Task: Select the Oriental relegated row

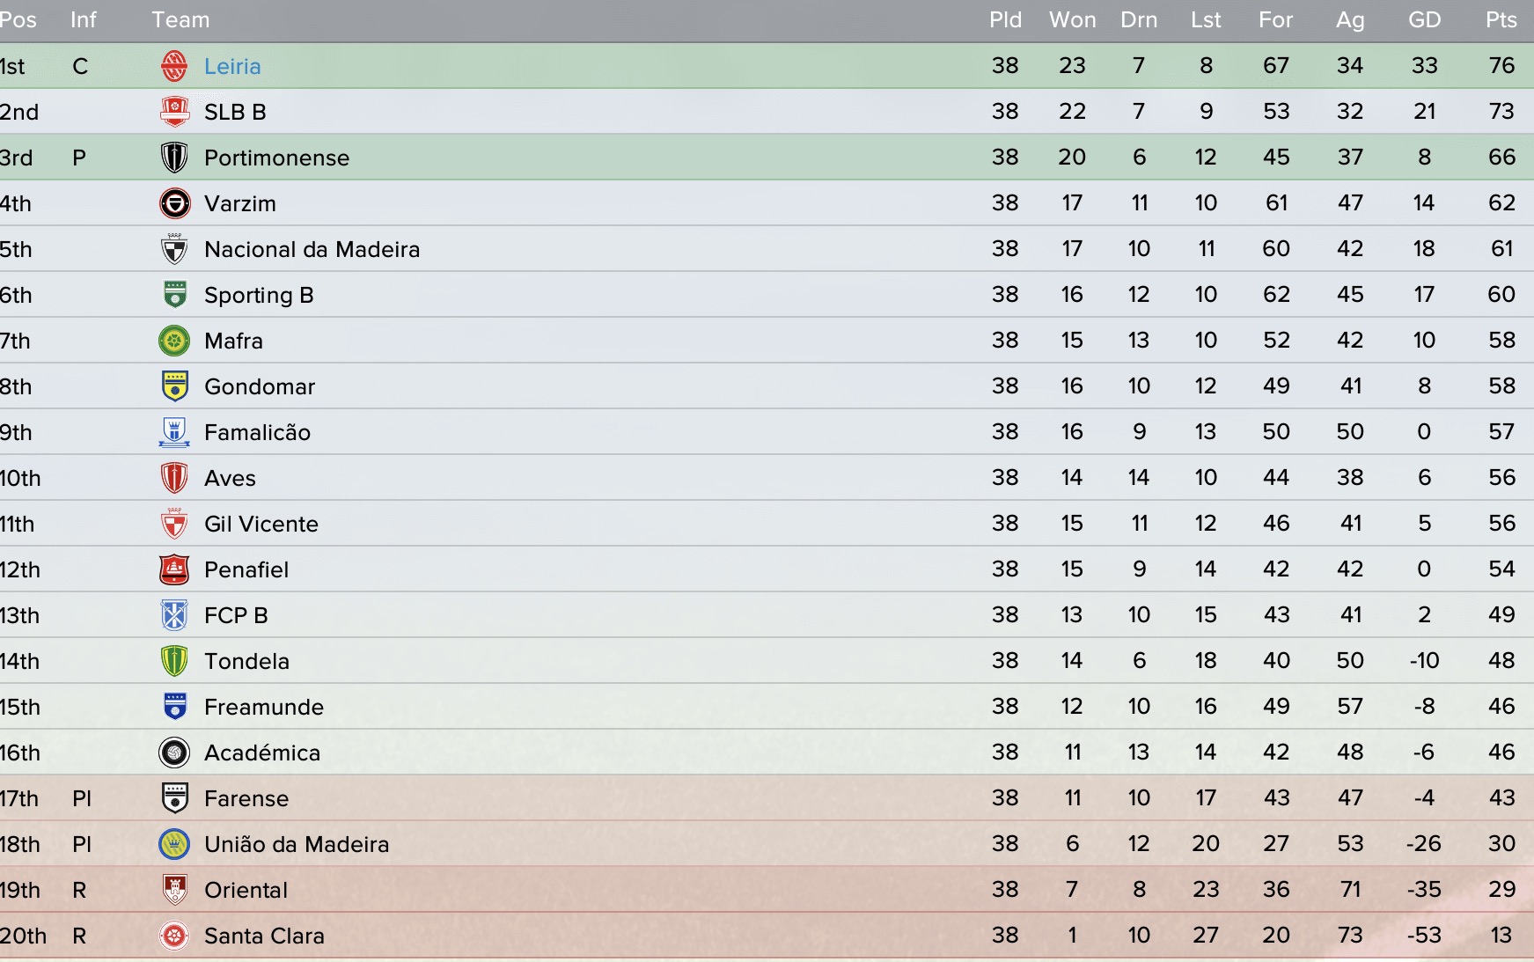Action: [767, 890]
